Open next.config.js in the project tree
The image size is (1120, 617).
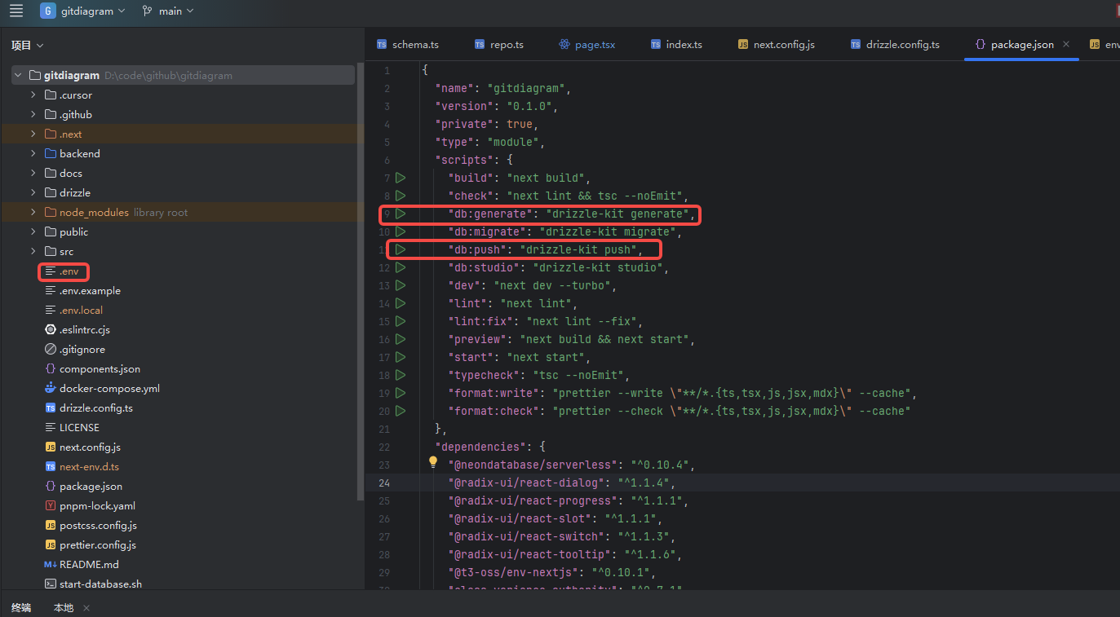coord(82,447)
